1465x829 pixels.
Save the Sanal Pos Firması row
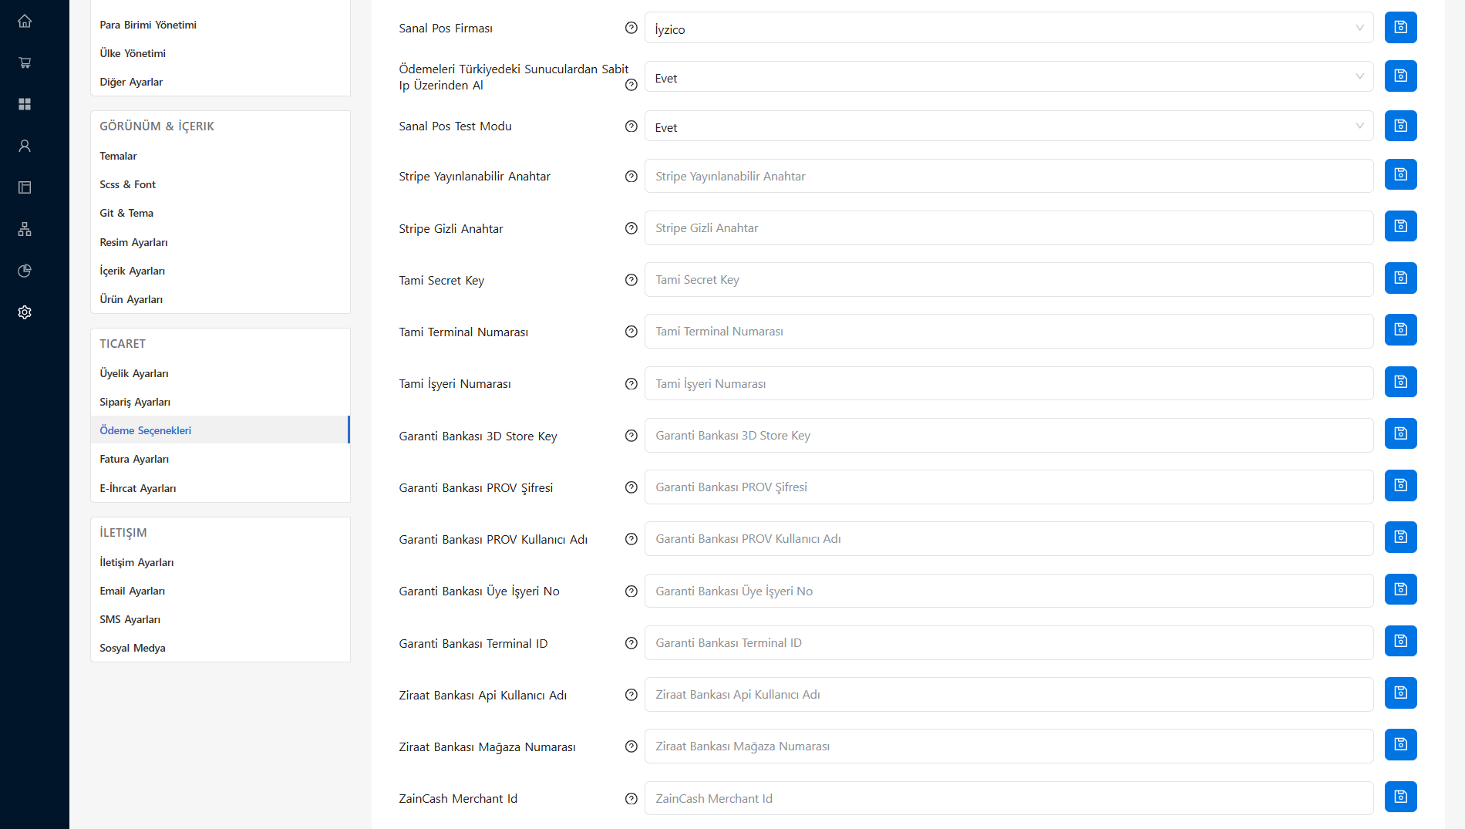(x=1400, y=27)
